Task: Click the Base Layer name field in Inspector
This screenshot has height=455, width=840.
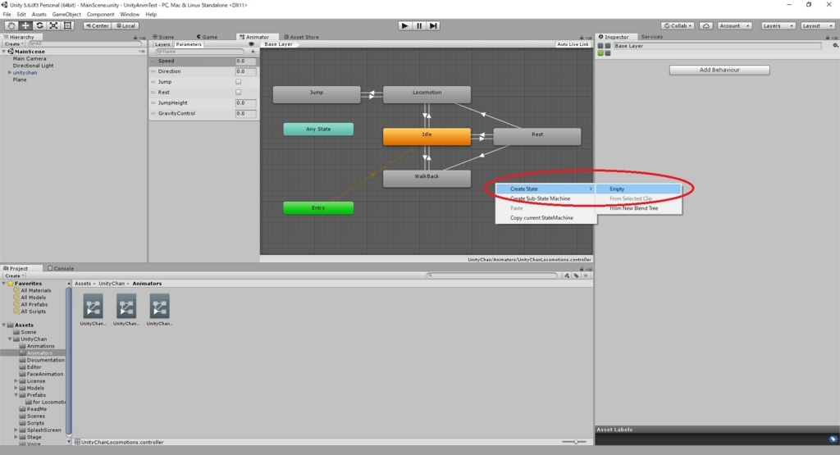Action: coord(717,46)
